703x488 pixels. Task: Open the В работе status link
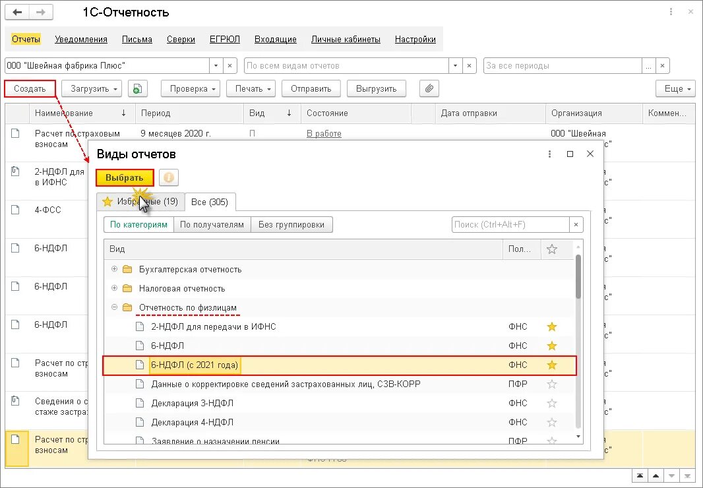pos(324,134)
